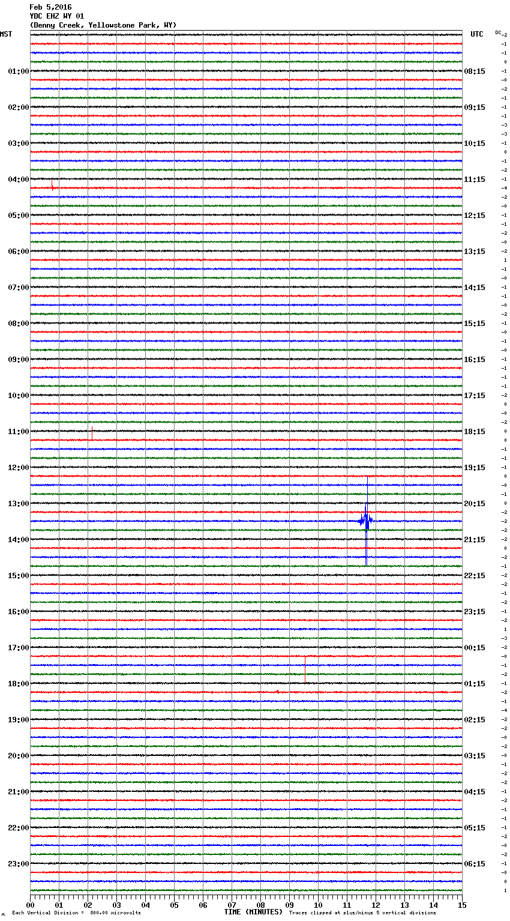The image size is (510, 921).
Task: Click the 21:15 UTC time label
Action: coord(475,540)
